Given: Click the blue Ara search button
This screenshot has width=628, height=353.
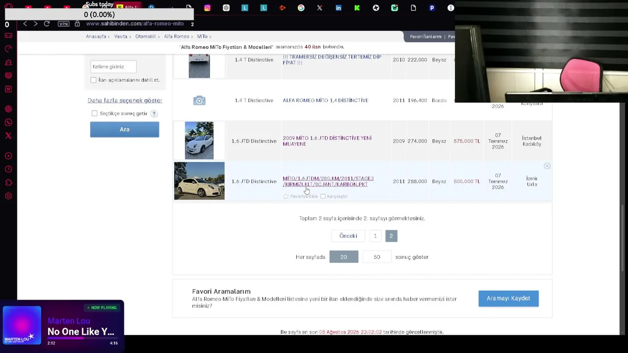Looking at the screenshot, I should tap(125, 129).
